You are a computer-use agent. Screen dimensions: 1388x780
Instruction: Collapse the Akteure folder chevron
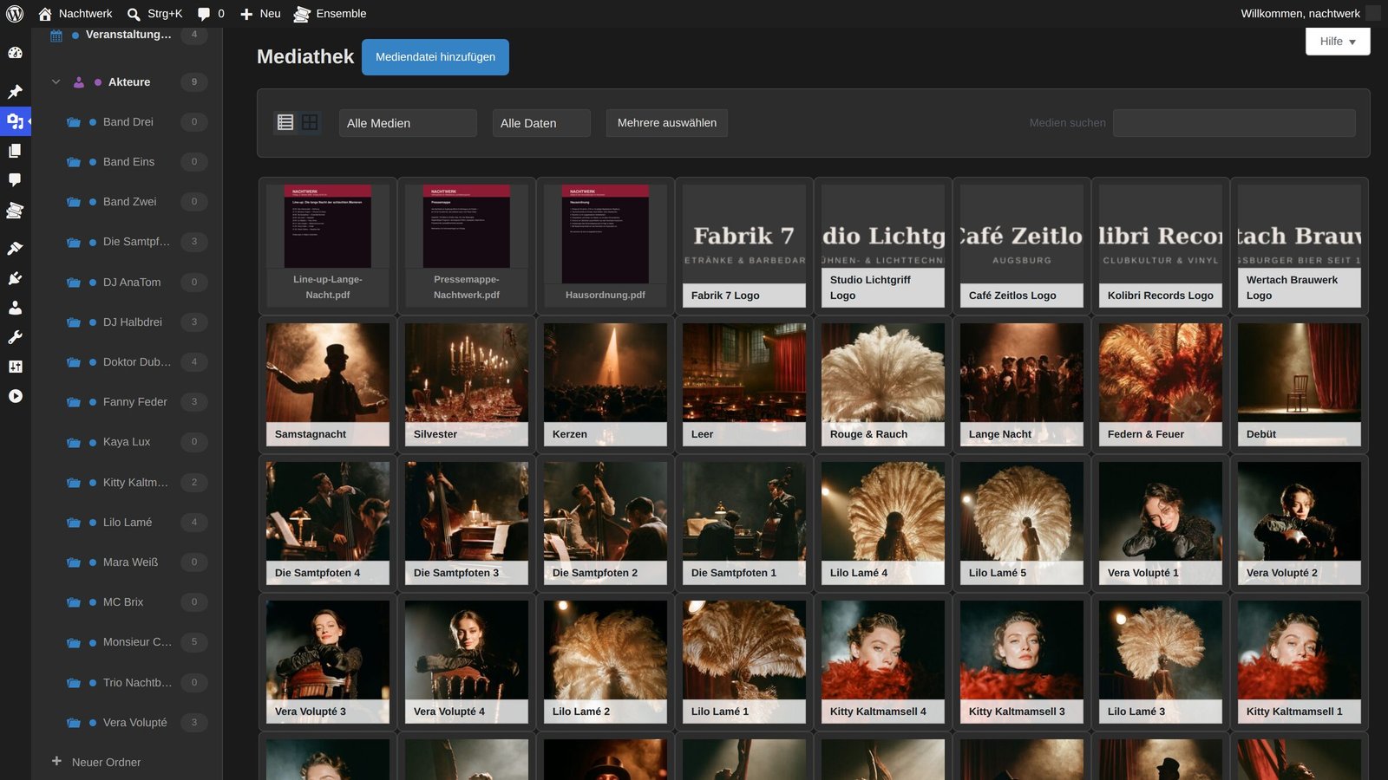(x=56, y=82)
